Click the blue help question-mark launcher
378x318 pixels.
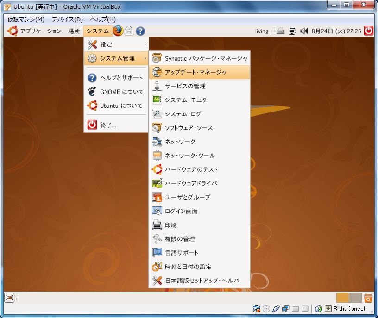click(140, 31)
